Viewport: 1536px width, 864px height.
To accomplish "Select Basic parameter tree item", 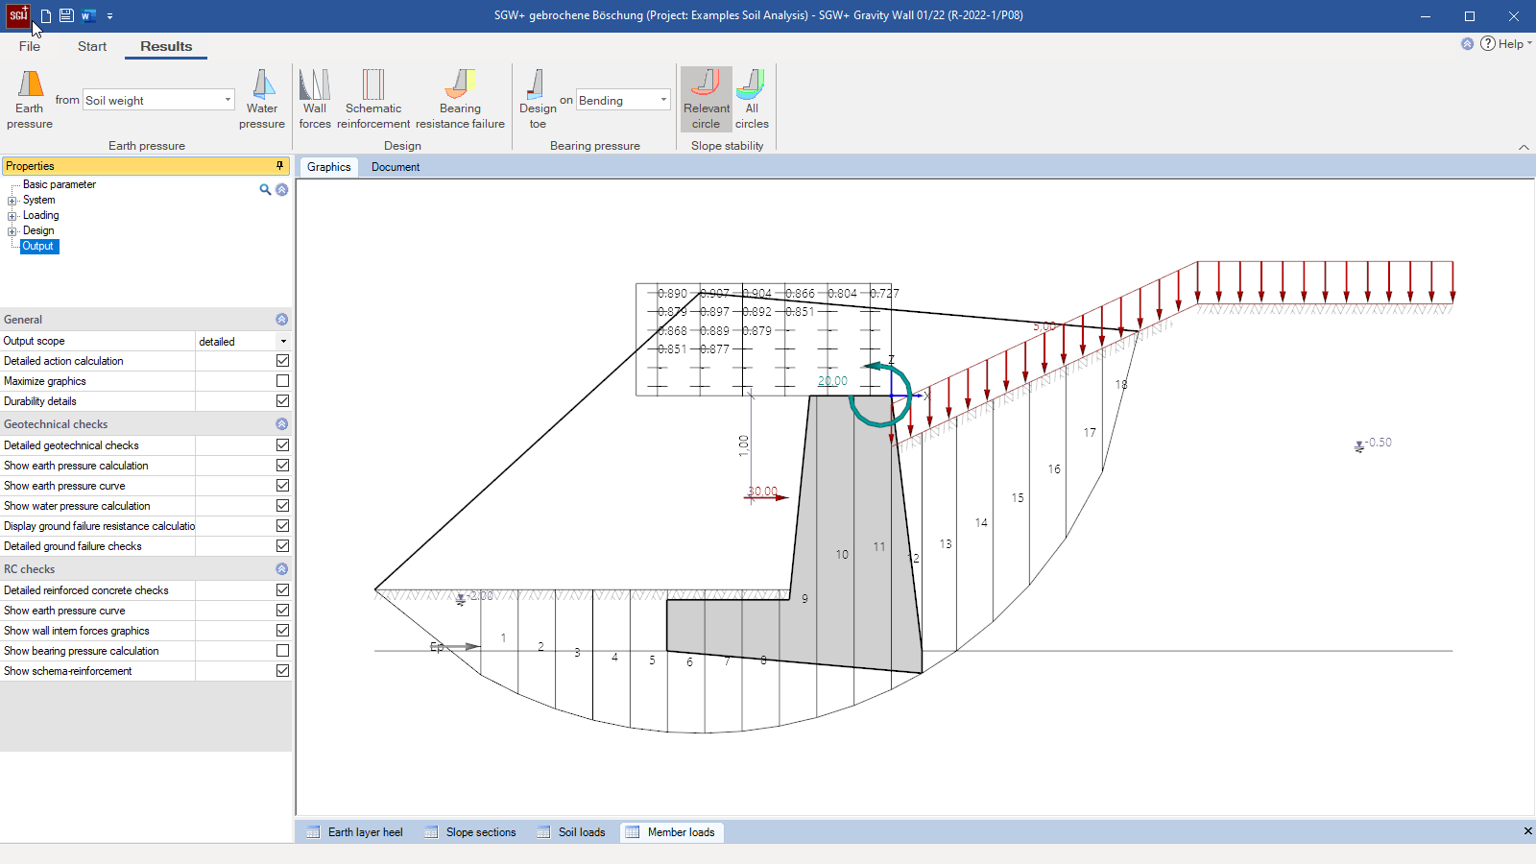I will (x=60, y=184).
